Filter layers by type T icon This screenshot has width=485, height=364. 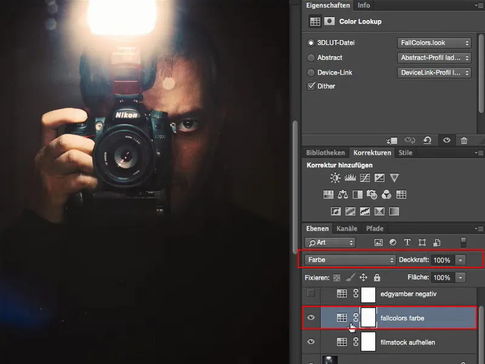pyautogui.click(x=407, y=242)
